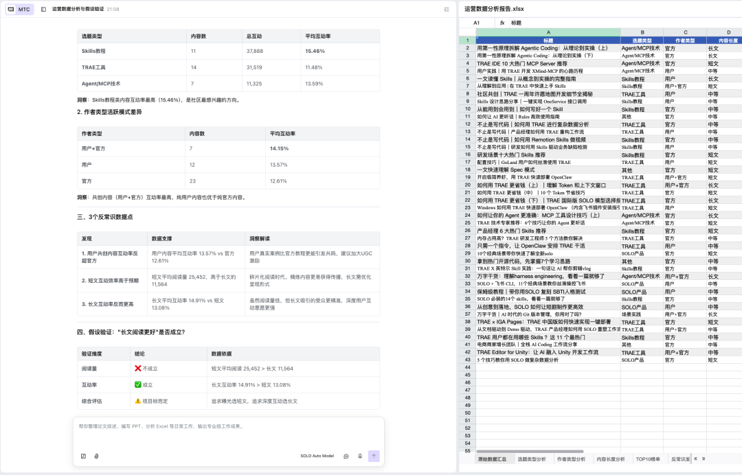Click cell '一文快速理解 Spec 模式'
Viewport: 742px width, 475px height.
[548, 170]
